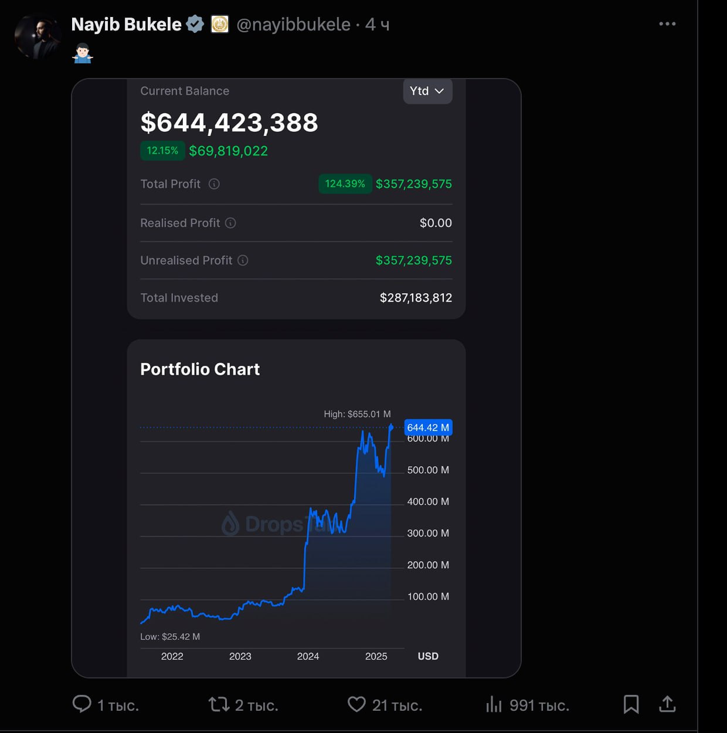Expand the Ytd period dropdown
This screenshot has height=733, width=727.
pos(427,91)
